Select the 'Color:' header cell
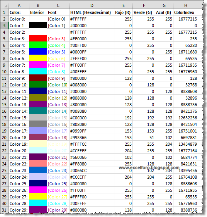Viewport: 207px width, 217px height. pos(19,12)
